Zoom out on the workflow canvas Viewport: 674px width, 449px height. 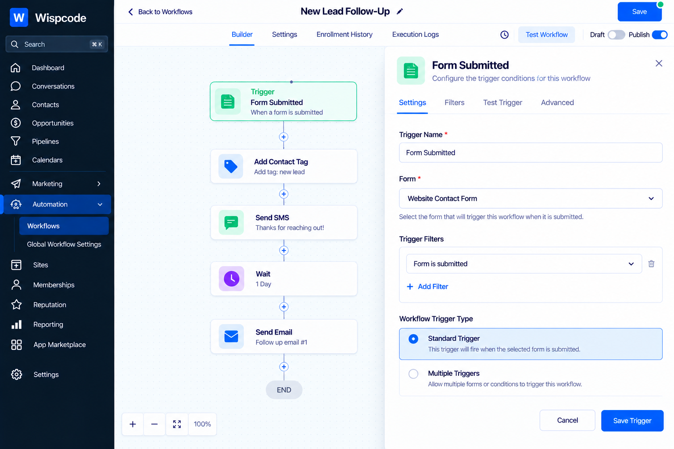coord(154,424)
